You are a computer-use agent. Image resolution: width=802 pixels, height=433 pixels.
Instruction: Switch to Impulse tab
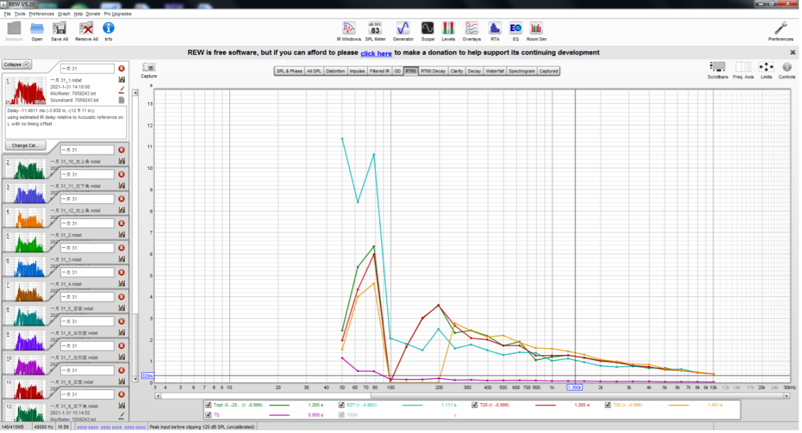pyautogui.click(x=357, y=71)
